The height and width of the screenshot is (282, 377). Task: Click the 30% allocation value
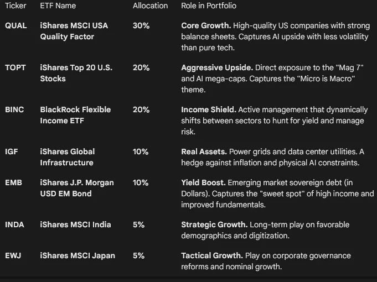(141, 25)
